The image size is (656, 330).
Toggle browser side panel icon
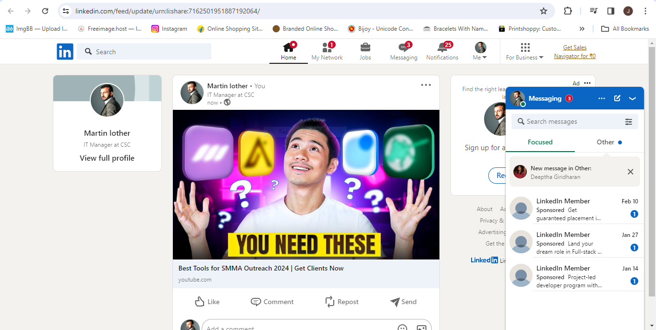tap(611, 11)
